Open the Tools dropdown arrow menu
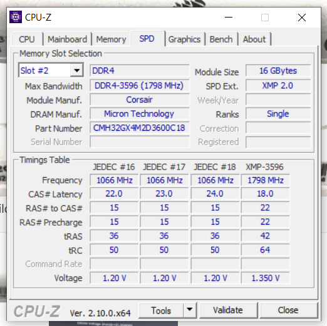Image resolution: width=327 pixels, height=326 pixels. (x=190, y=310)
